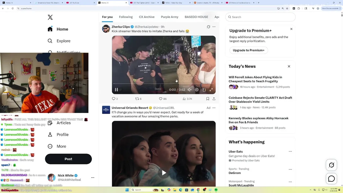Switch to the TikTok browser tab
This screenshot has height=193, width=343.
(176, 3)
